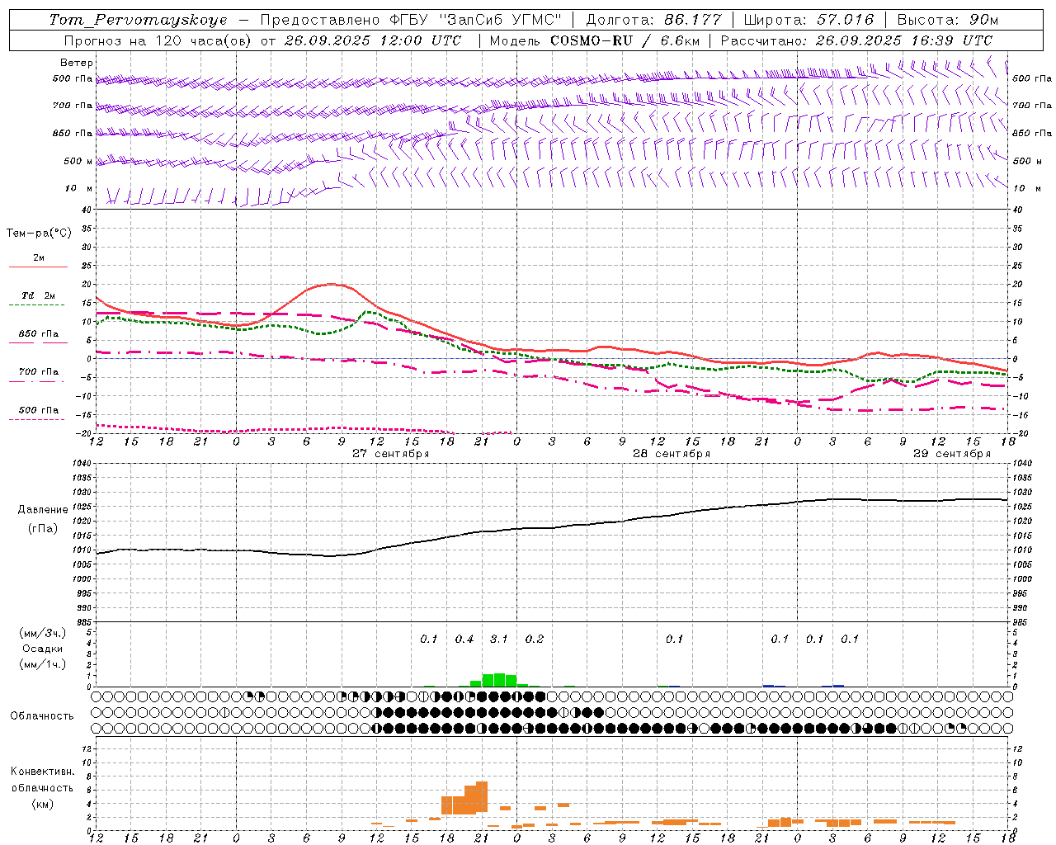Click the 28 сентября date label
1056x845 pixels.
(672, 454)
